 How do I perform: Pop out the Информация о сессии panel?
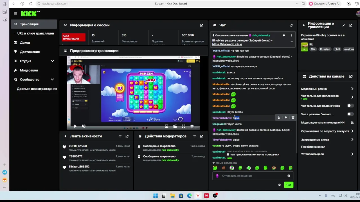tap(202, 25)
